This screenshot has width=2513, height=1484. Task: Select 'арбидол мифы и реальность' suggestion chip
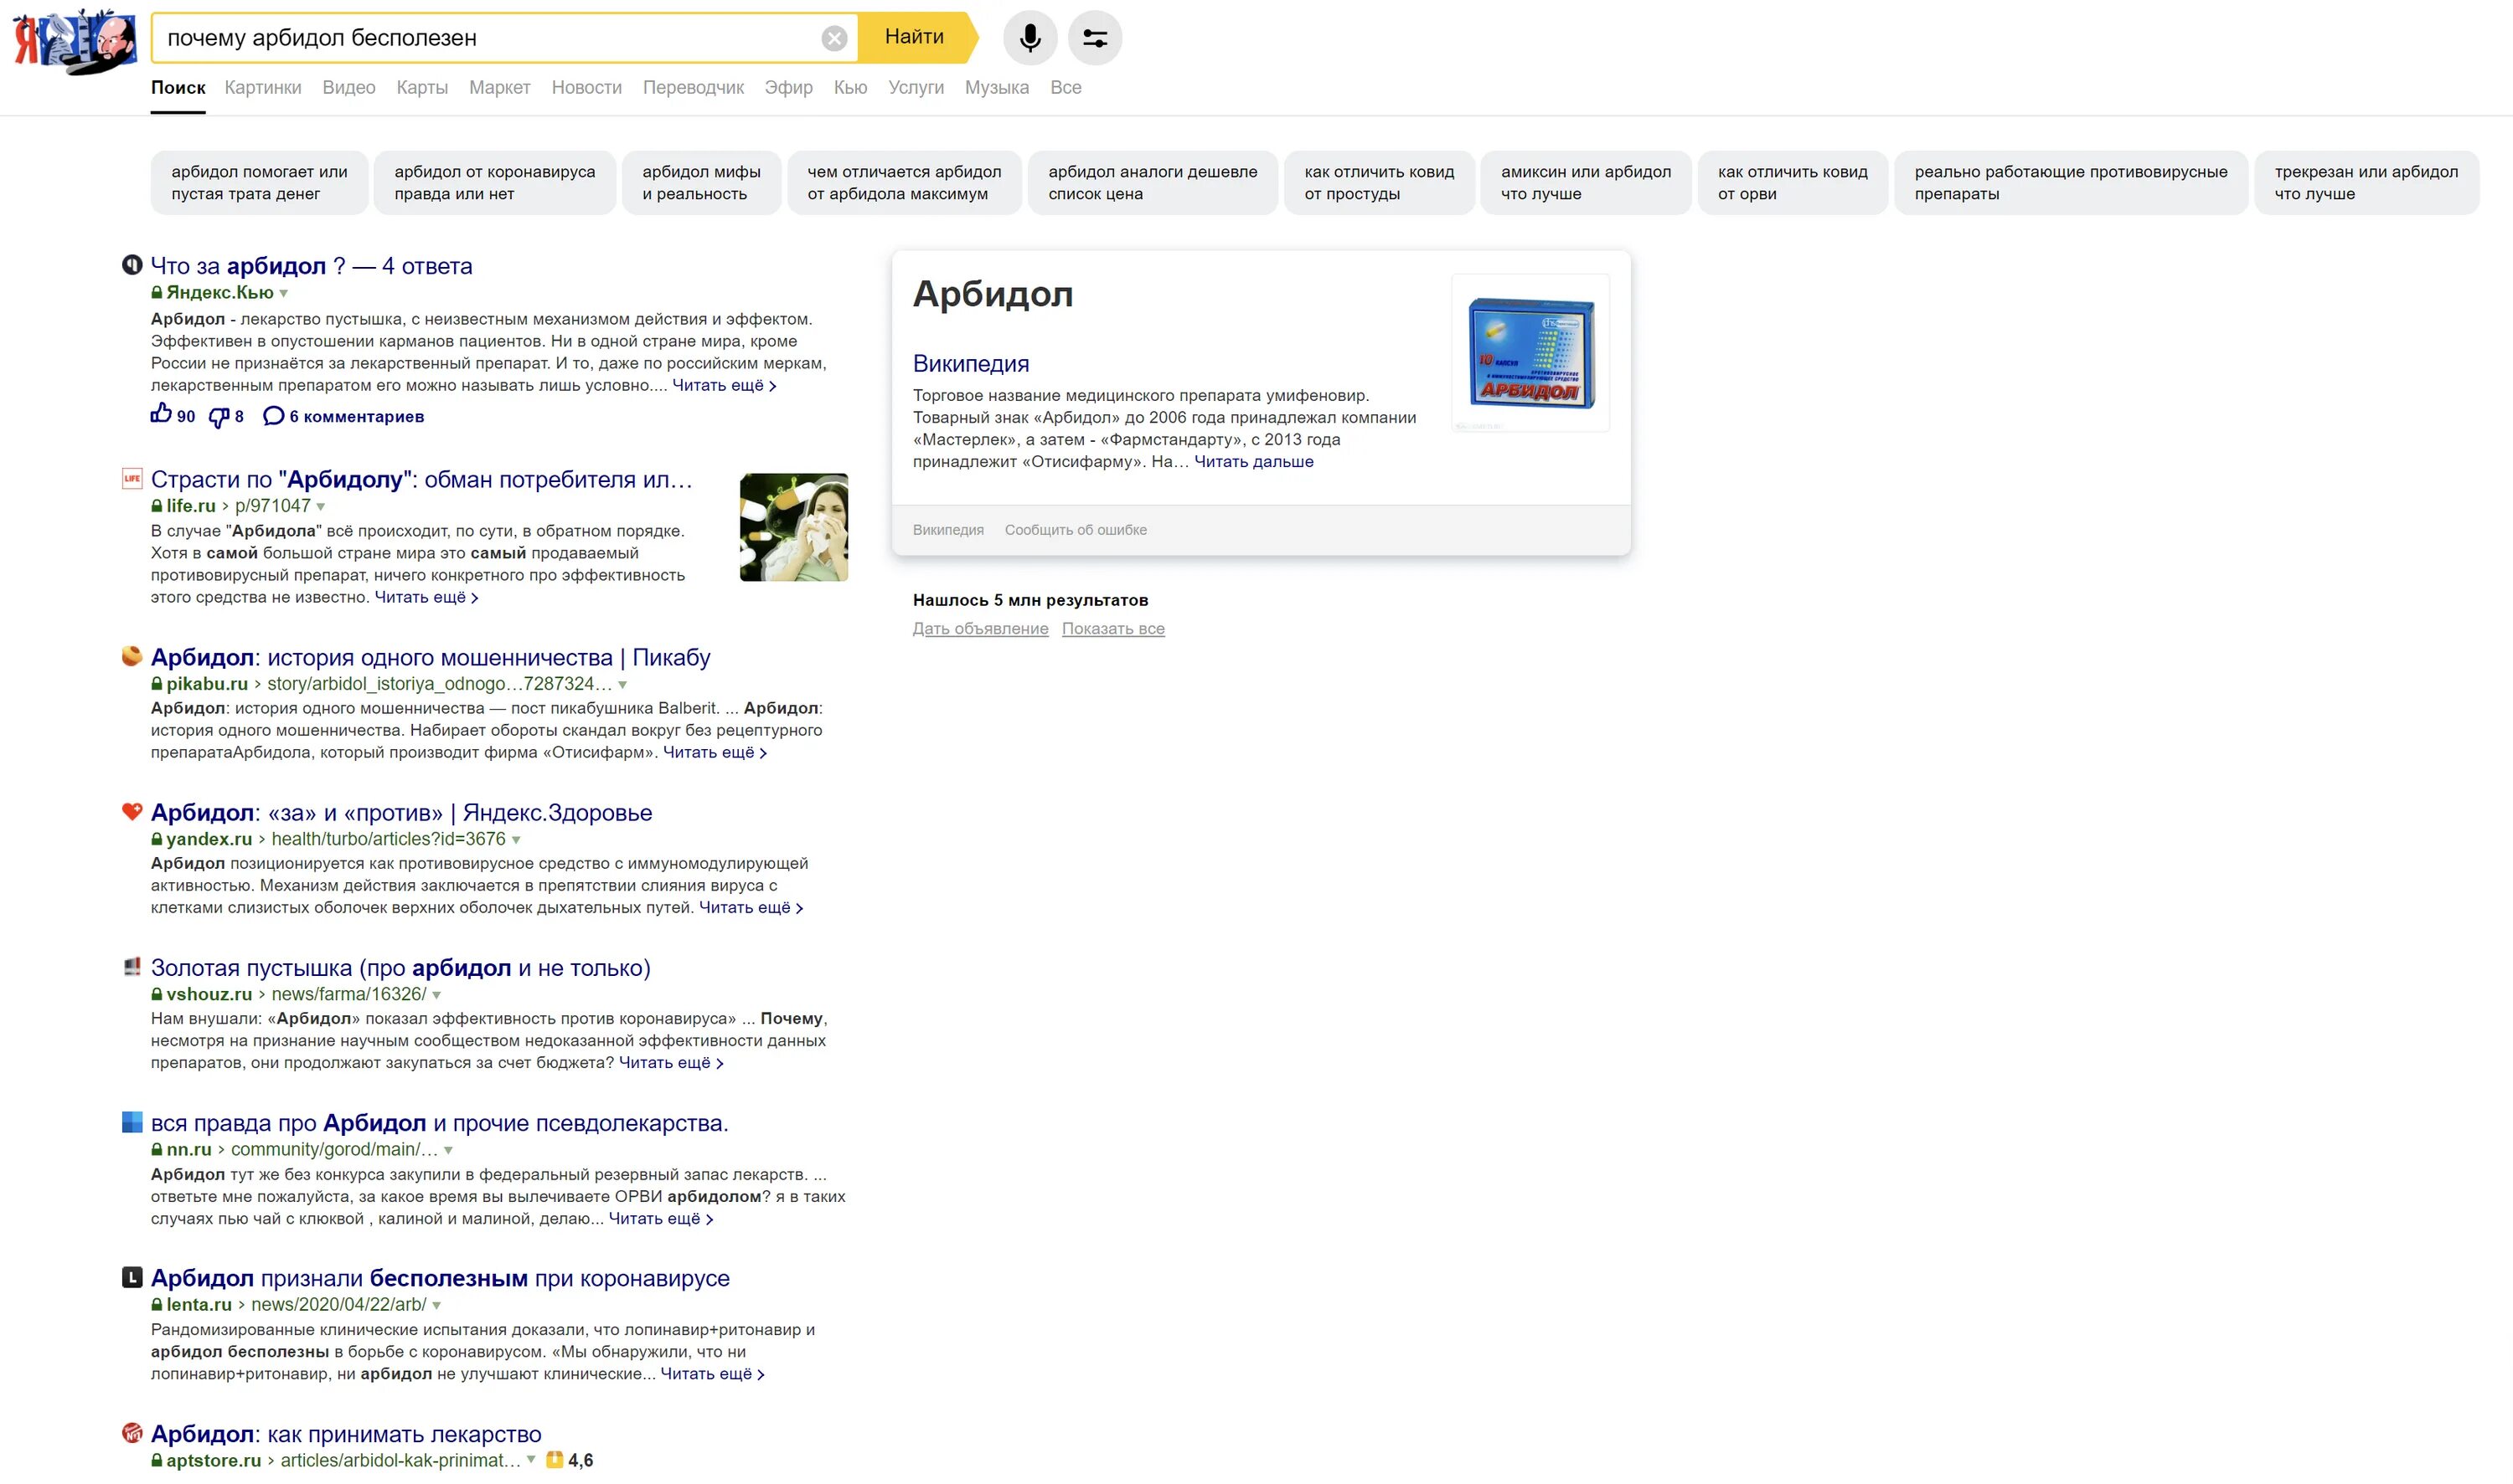pyautogui.click(x=700, y=182)
